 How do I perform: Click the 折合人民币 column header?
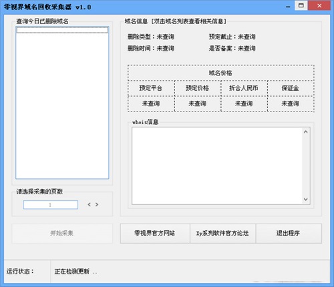244,88
